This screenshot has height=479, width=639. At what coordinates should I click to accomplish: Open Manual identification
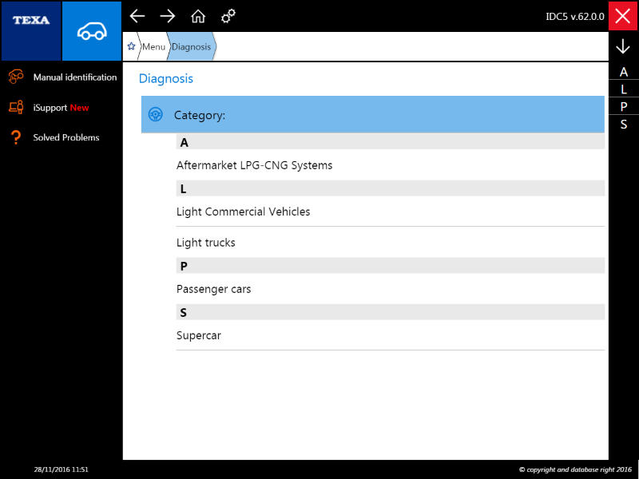[74, 77]
